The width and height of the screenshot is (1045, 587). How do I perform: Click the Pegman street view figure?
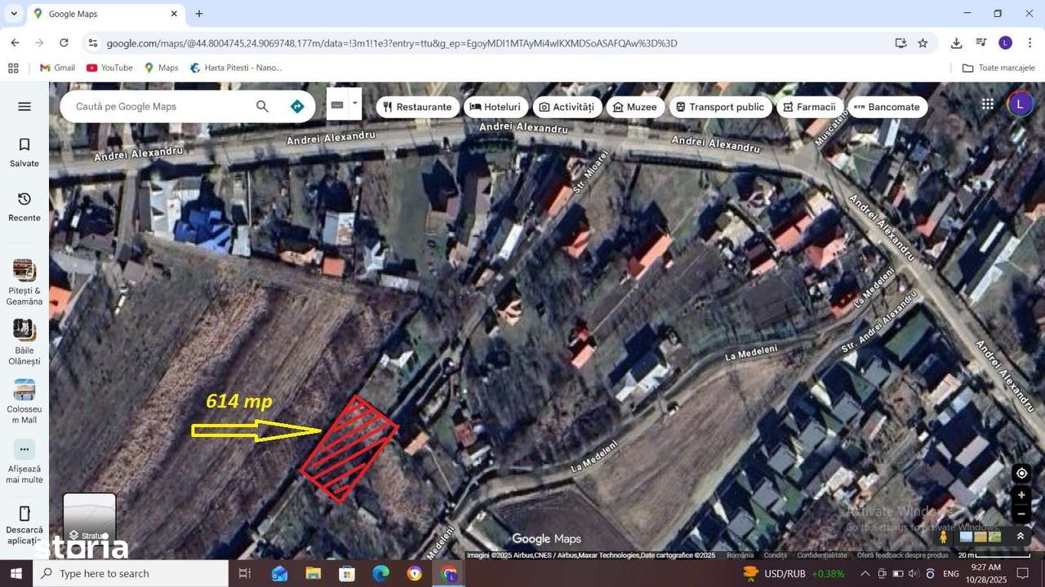(943, 536)
